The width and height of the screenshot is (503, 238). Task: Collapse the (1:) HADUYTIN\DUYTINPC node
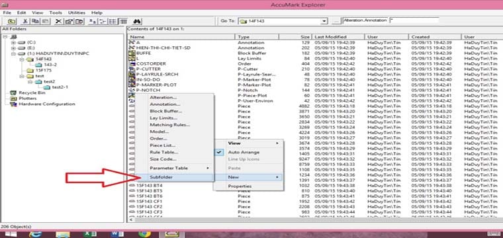coord(13,54)
